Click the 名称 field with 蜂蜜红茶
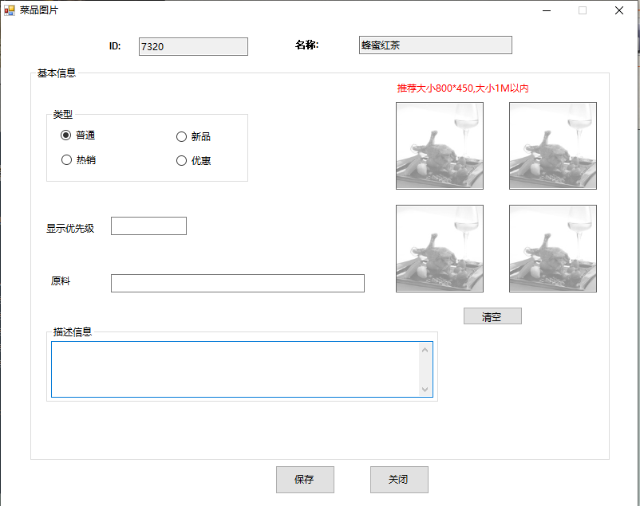Screen dimensions: 640x506 [x=435, y=45]
